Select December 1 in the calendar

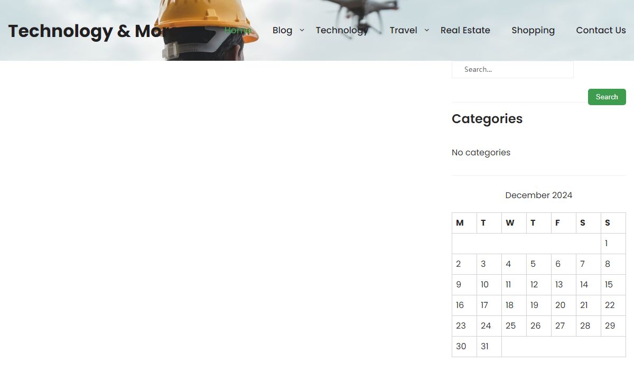point(613,244)
